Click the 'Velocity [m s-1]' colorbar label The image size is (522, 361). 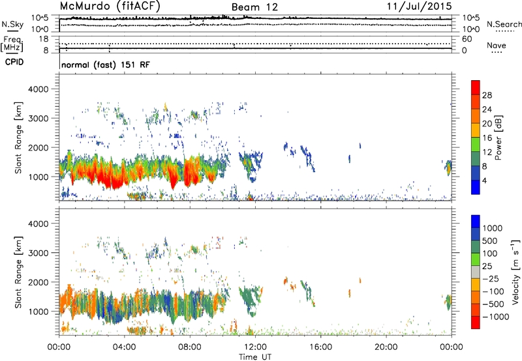pyautogui.click(x=515, y=272)
